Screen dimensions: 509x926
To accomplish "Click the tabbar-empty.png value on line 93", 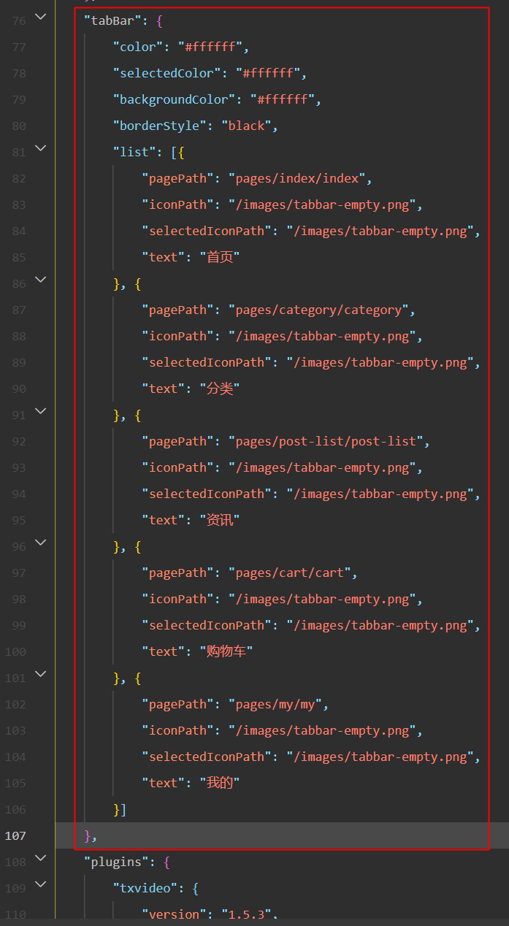I will point(322,467).
